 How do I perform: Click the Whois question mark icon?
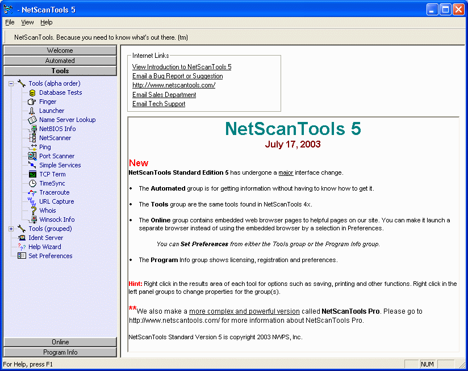pos(34,210)
